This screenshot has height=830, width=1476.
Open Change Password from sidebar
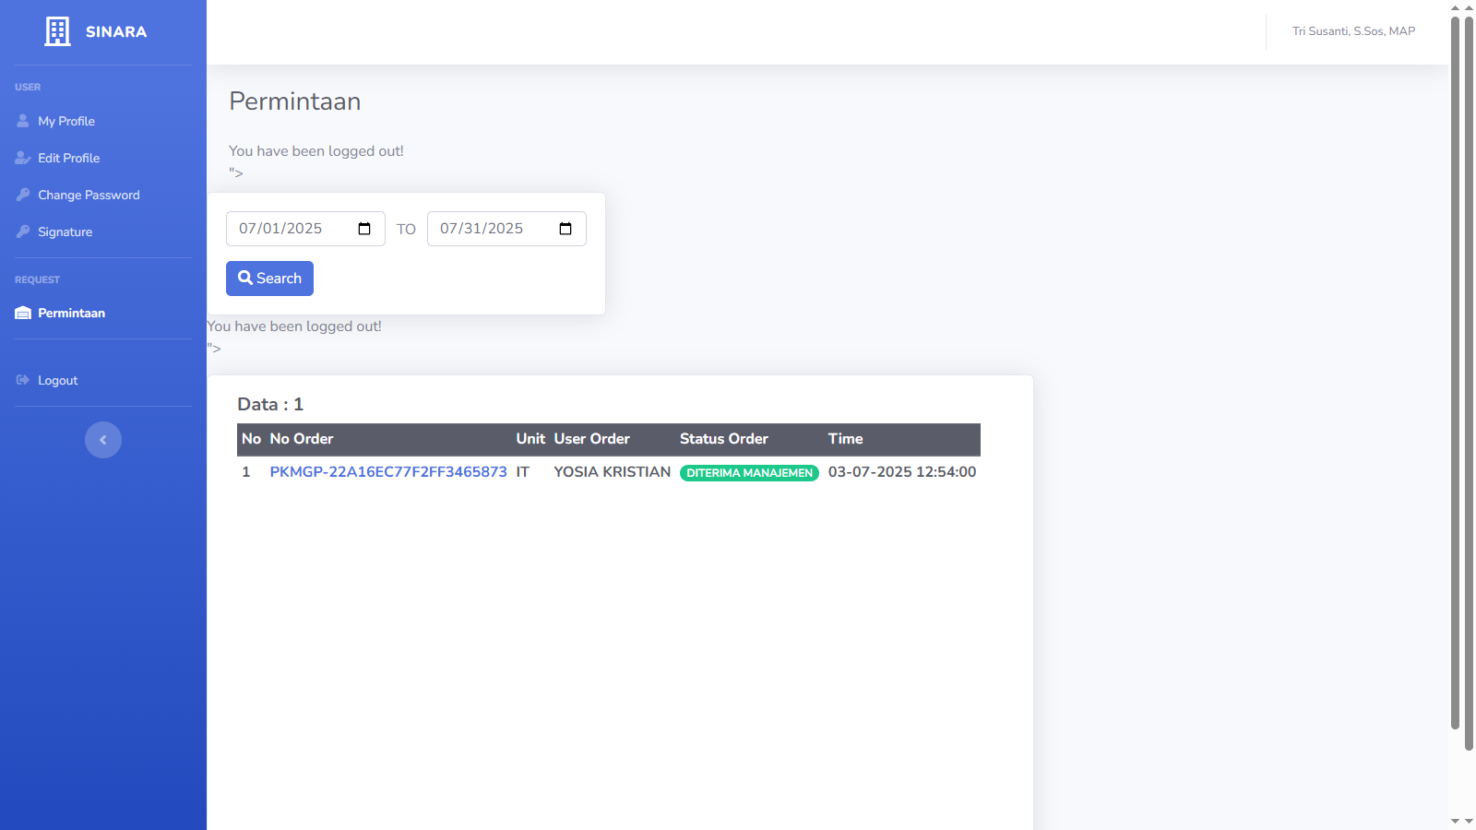coord(89,195)
